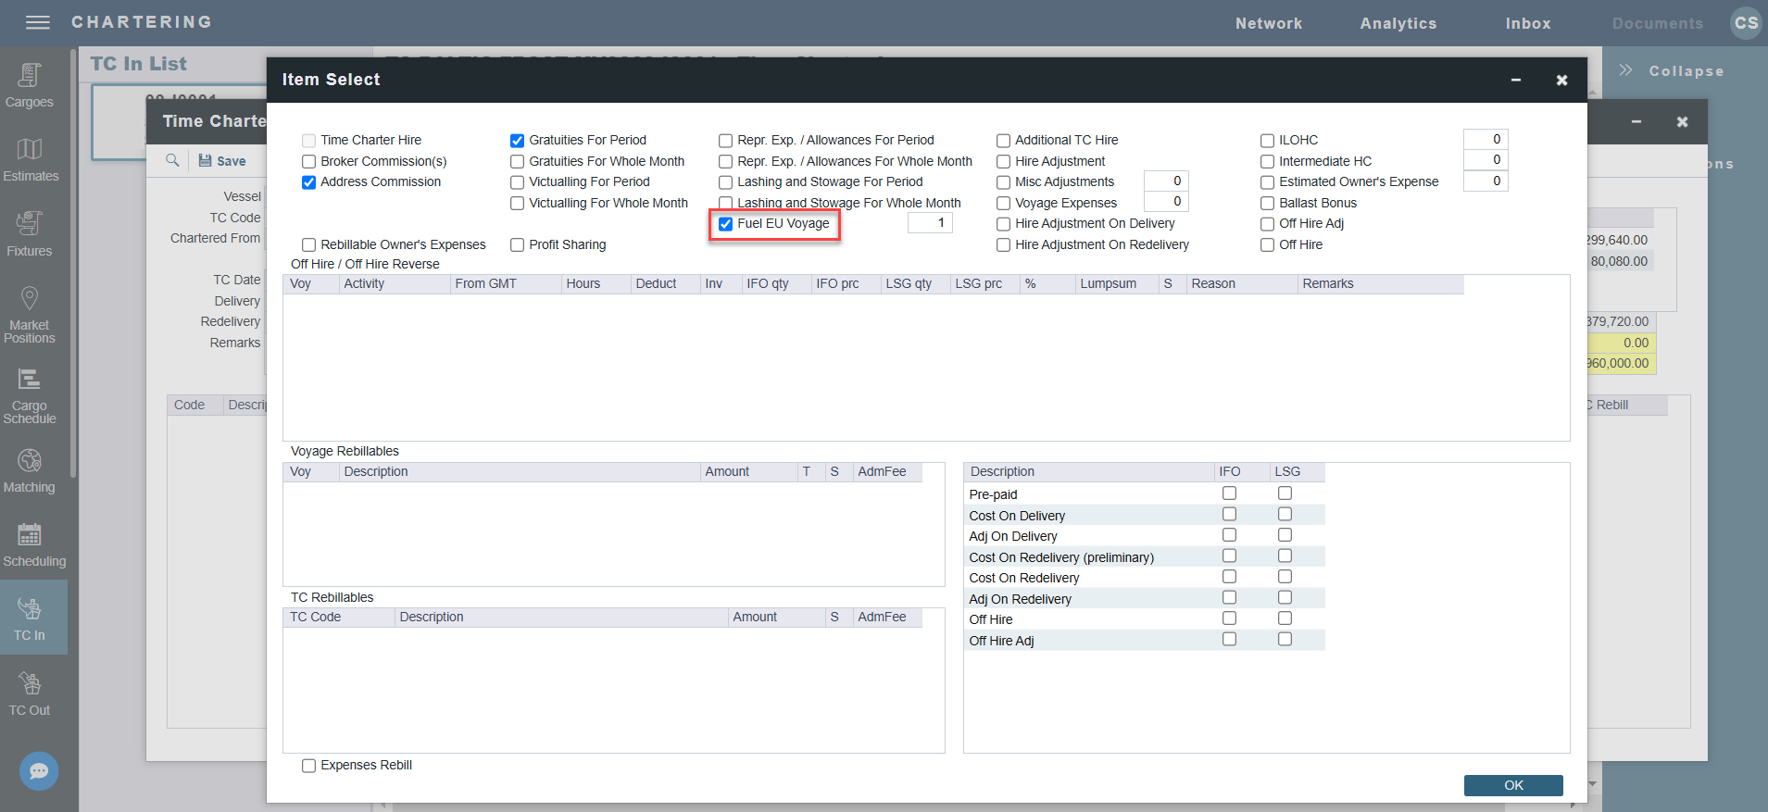The image size is (1768, 812).
Task: Click the chat support bubble icon
Action: pyautogui.click(x=39, y=771)
